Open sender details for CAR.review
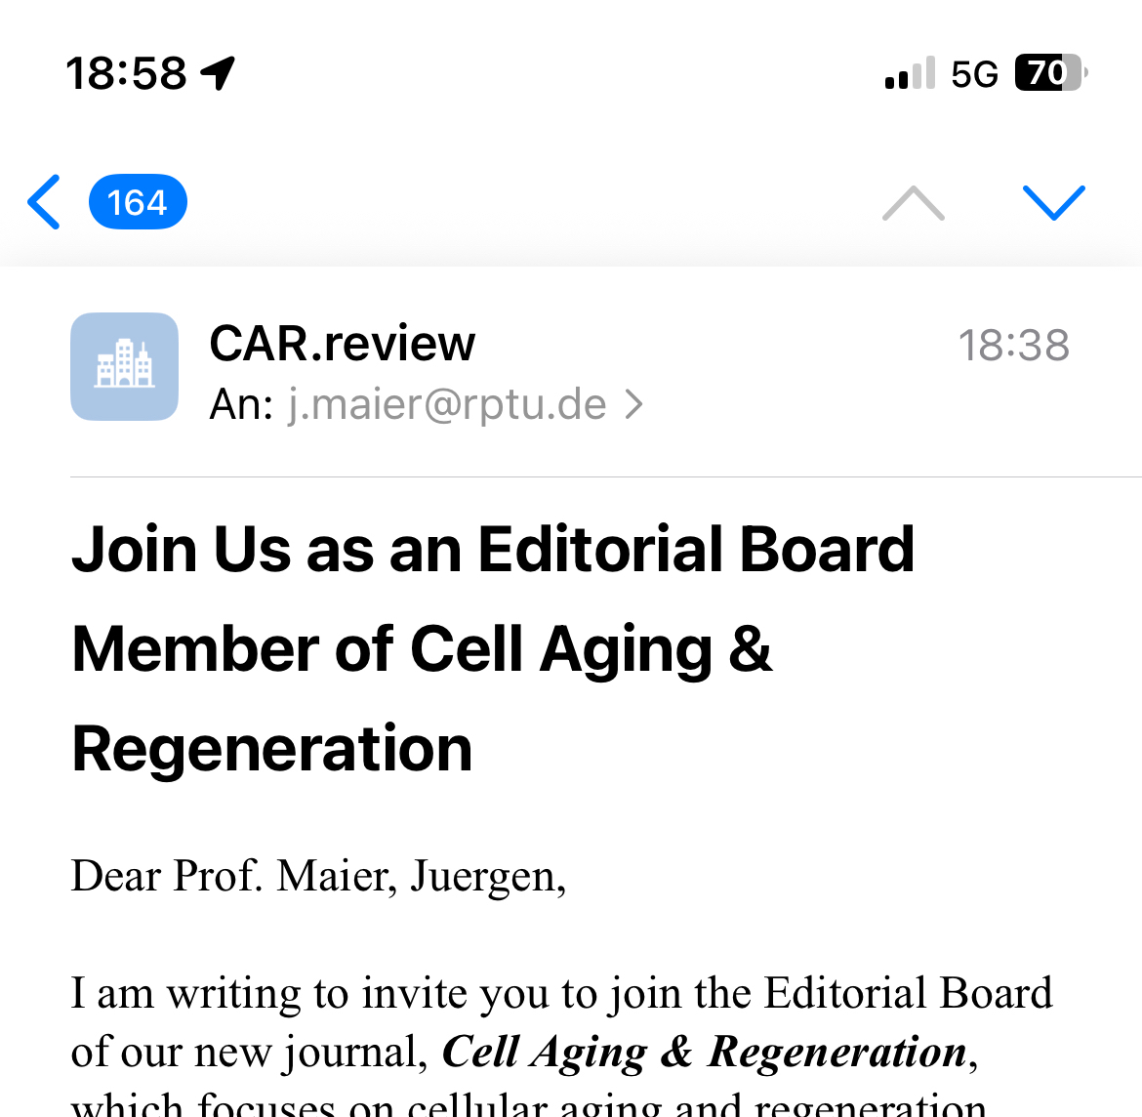The height and width of the screenshot is (1117, 1142). click(x=342, y=344)
